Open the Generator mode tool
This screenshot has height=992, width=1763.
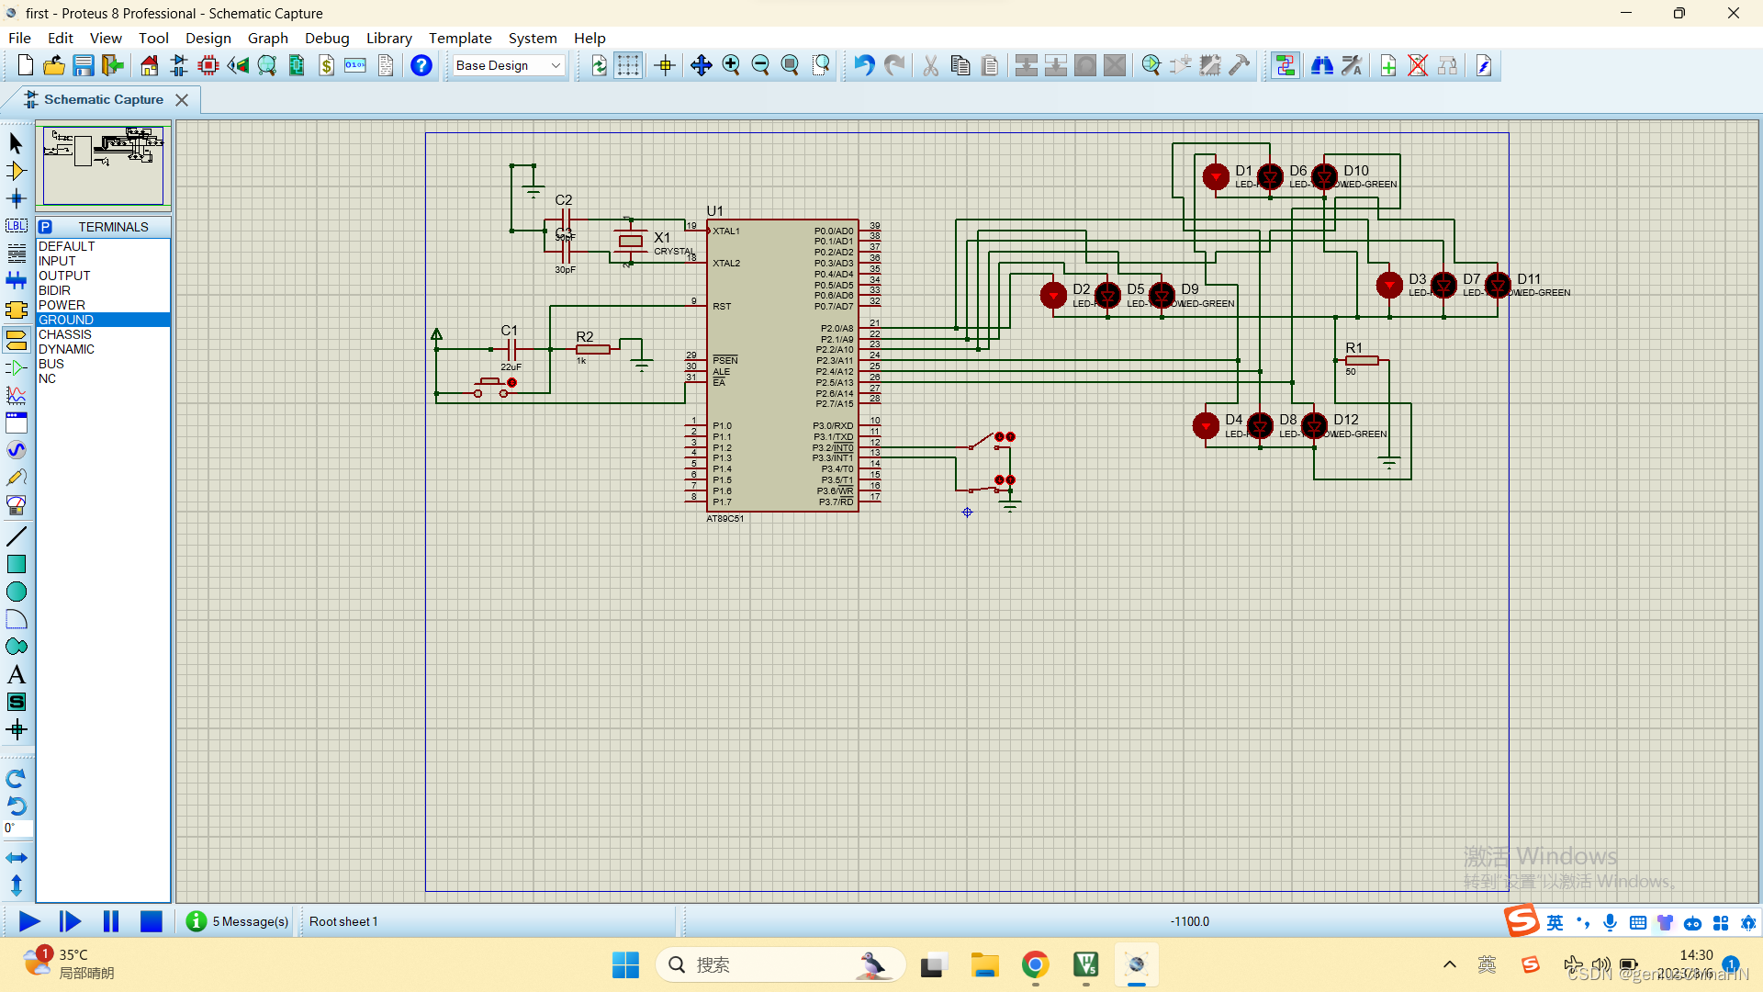16,450
